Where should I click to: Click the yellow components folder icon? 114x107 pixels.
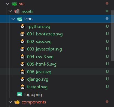pos(17,102)
